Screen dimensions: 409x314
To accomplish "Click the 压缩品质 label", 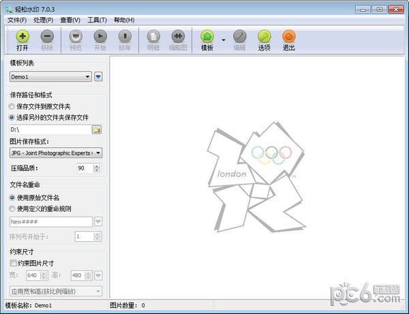I will click(25, 168).
